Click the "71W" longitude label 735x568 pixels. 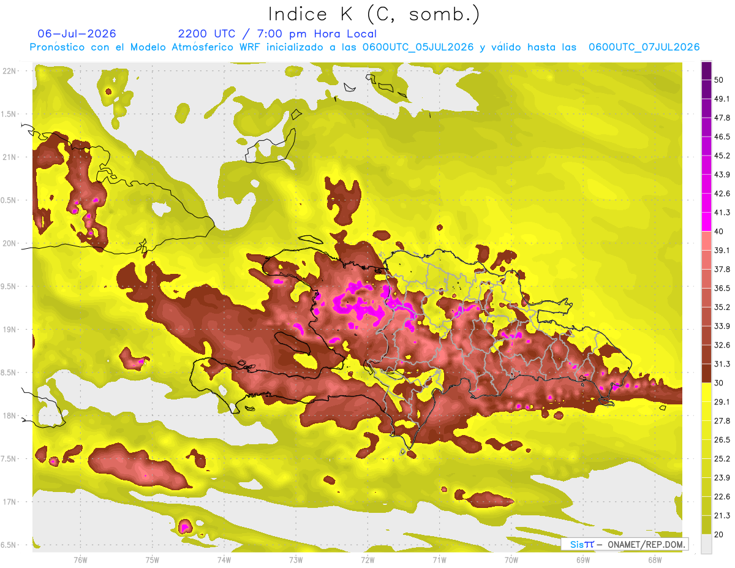pyautogui.click(x=439, y=559)
